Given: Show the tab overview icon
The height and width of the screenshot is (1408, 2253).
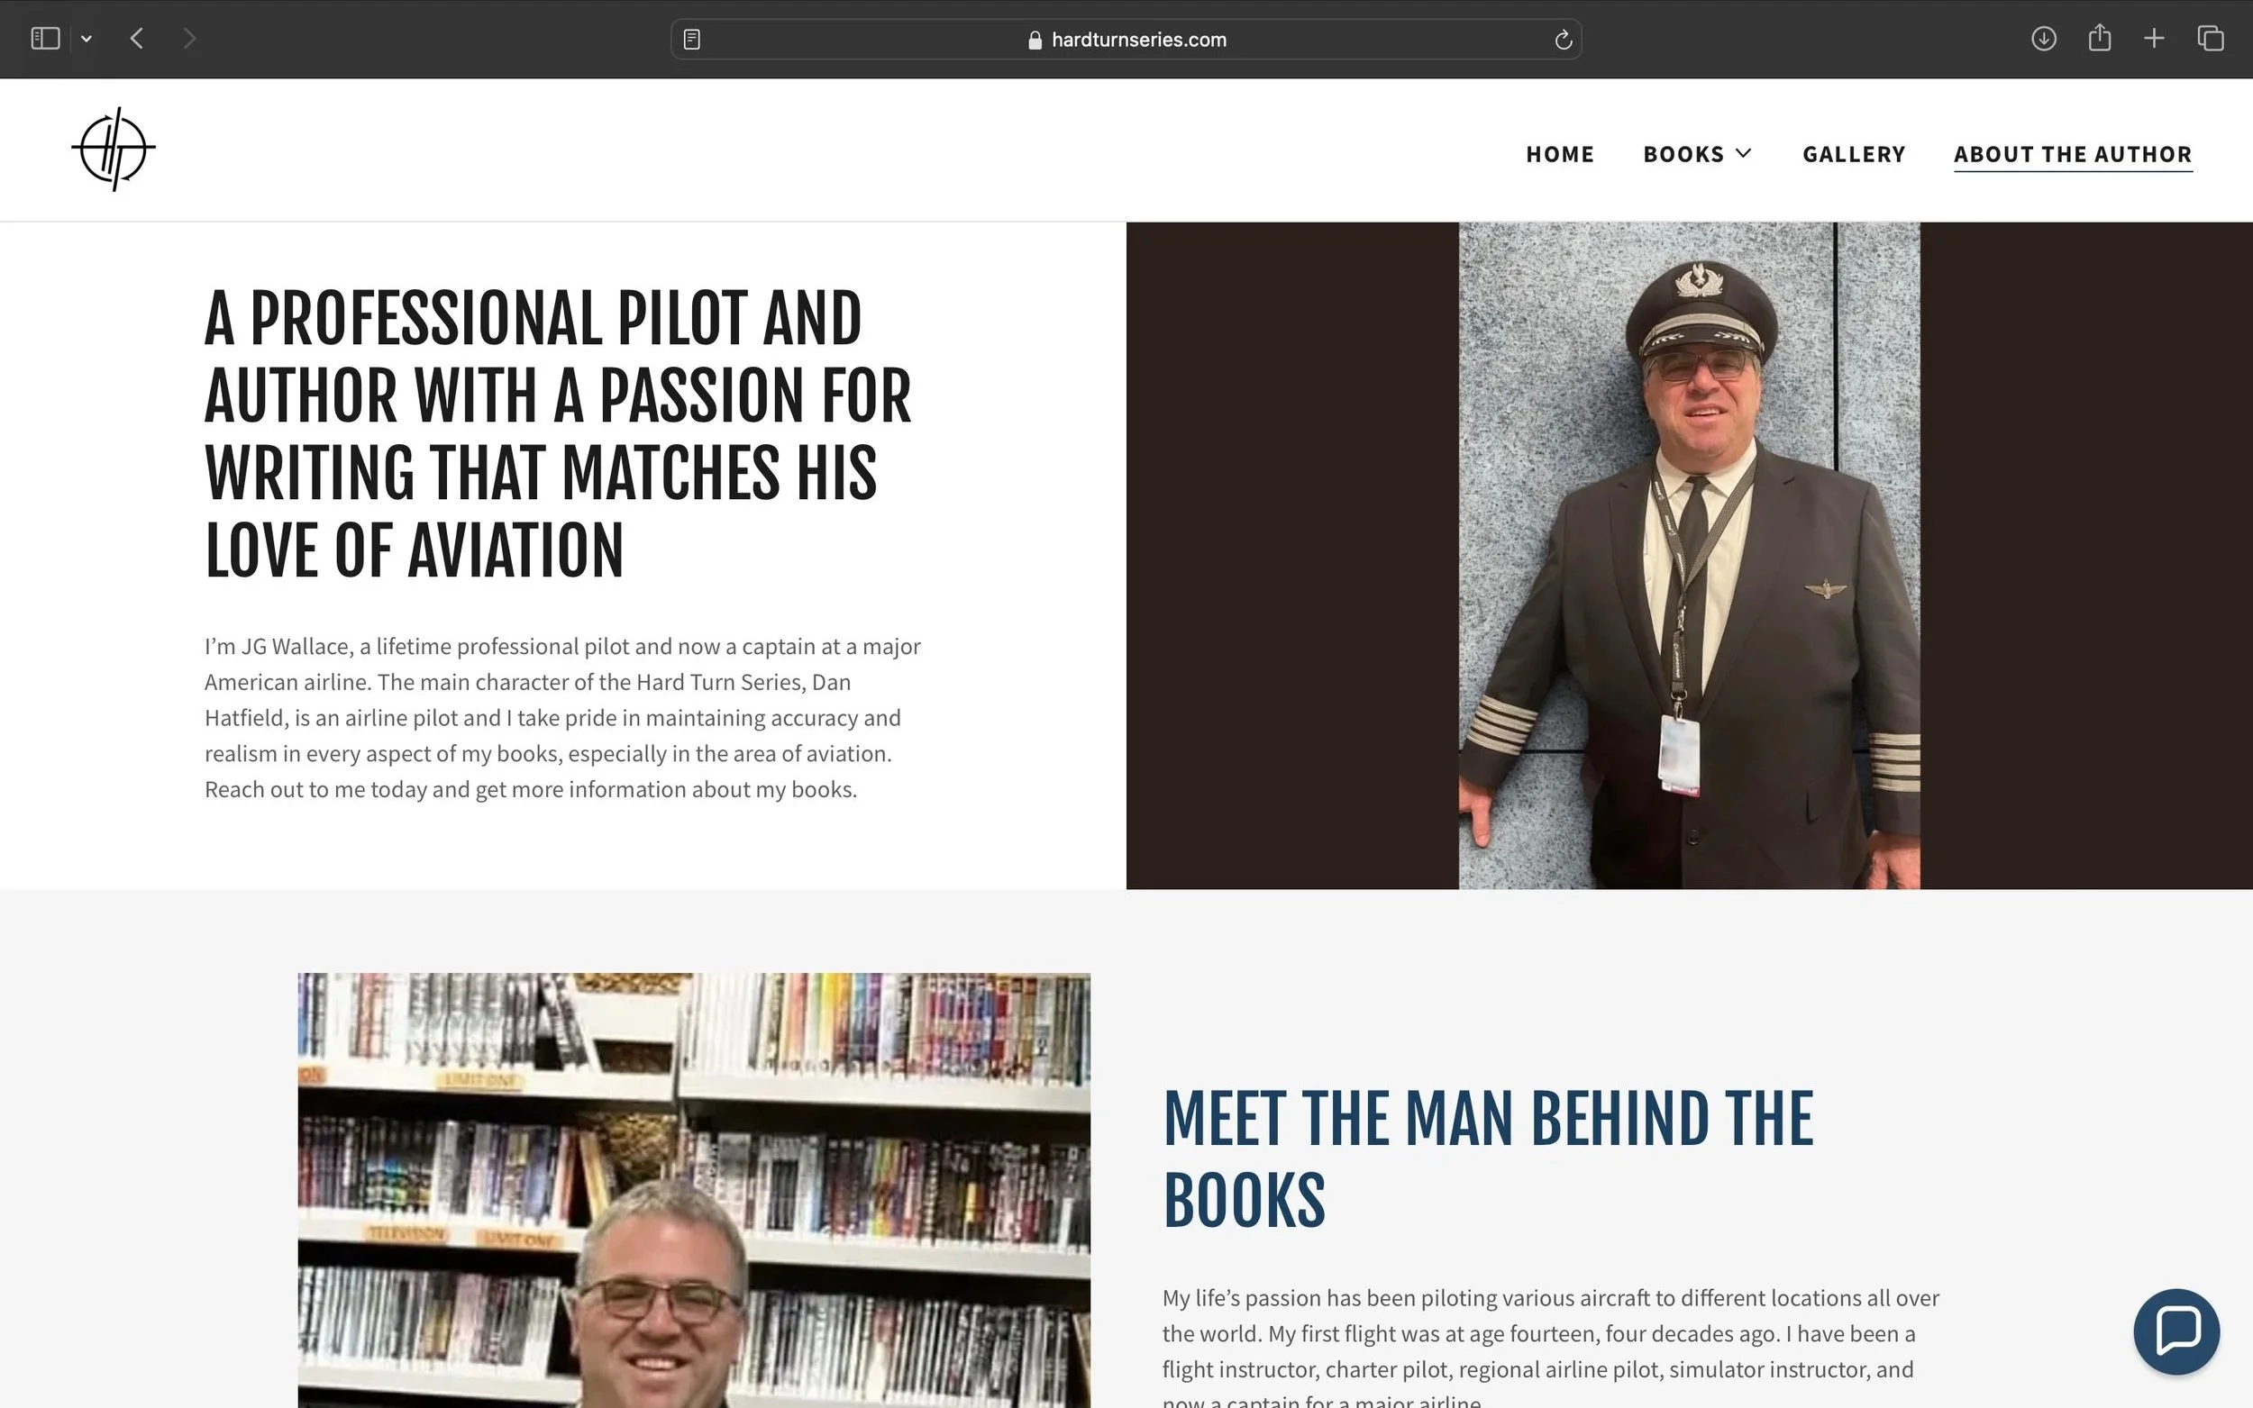Looking at the screenshot, I should tap(2210, 38).
